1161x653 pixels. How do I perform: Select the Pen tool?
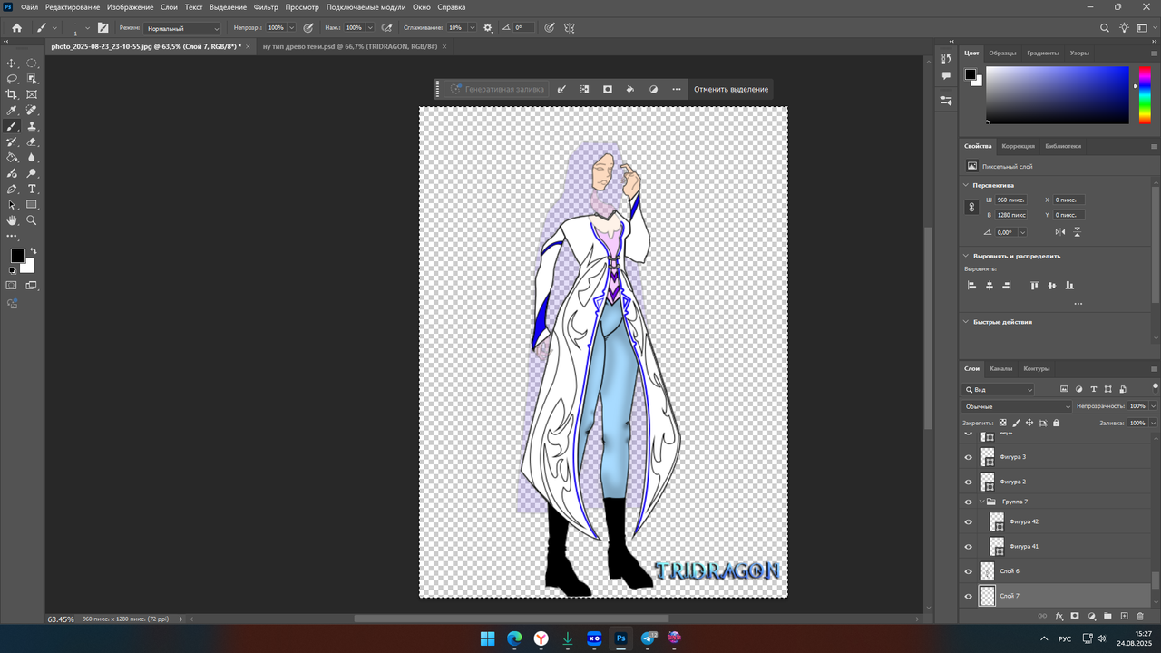[x=12, y=190]
